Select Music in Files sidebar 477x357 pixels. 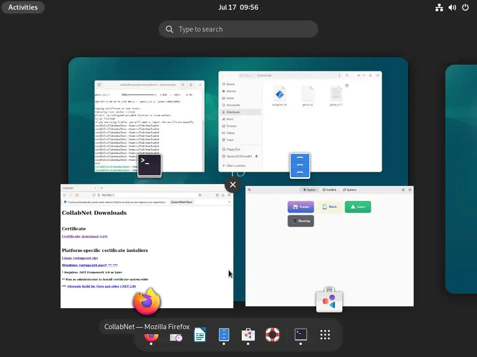pyautogui.click(x=240, y=119)
